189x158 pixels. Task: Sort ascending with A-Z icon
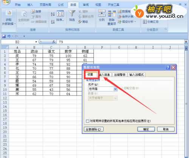(x=53, y=14)
